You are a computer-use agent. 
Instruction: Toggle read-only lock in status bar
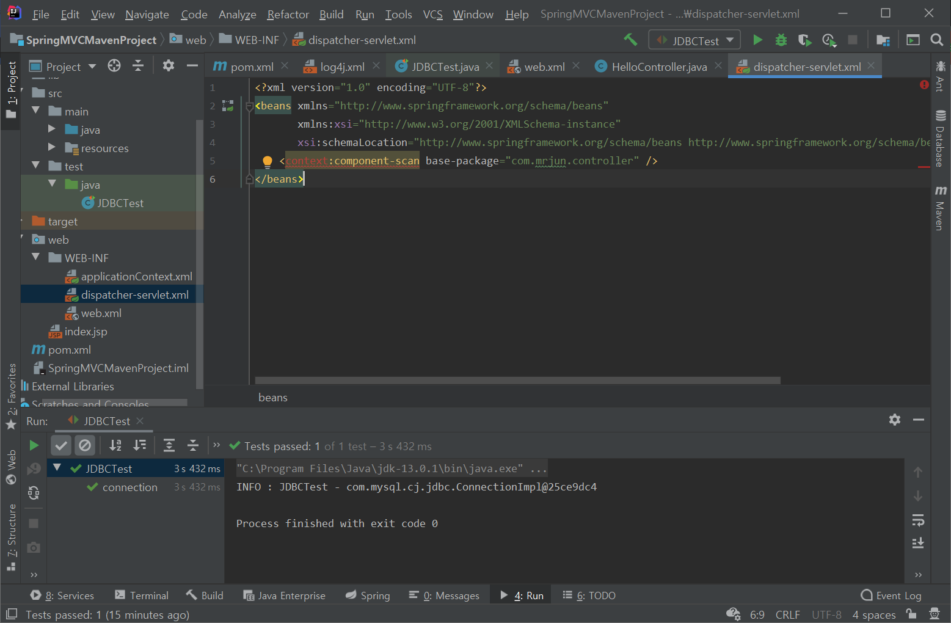click(911, 614)
